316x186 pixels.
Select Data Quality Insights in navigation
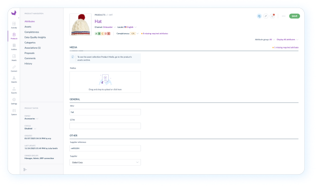pyautogui.click(x=35, y=37)
